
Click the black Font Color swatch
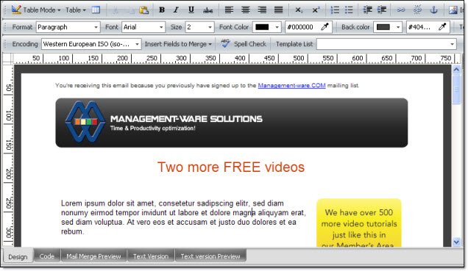262,27
